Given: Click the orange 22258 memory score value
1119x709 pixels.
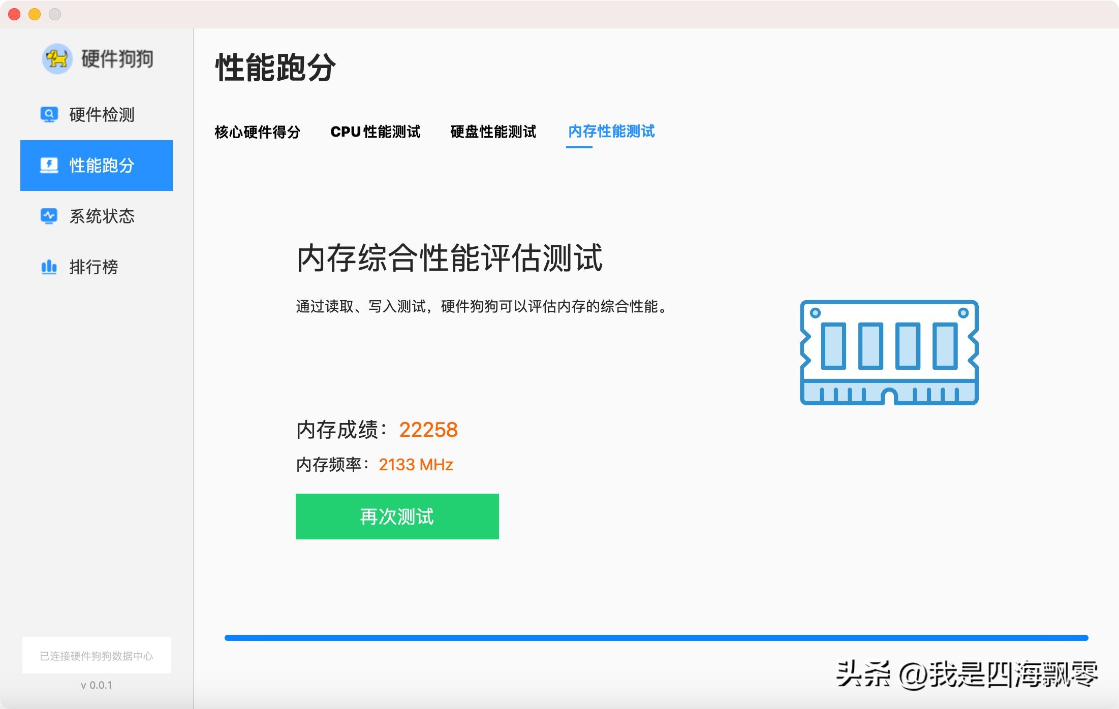Looking at the screenshot, I should coord(428,429).
